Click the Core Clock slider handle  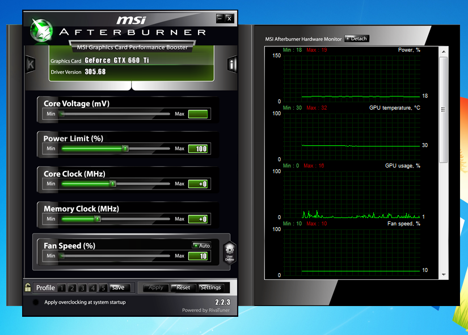112,184
